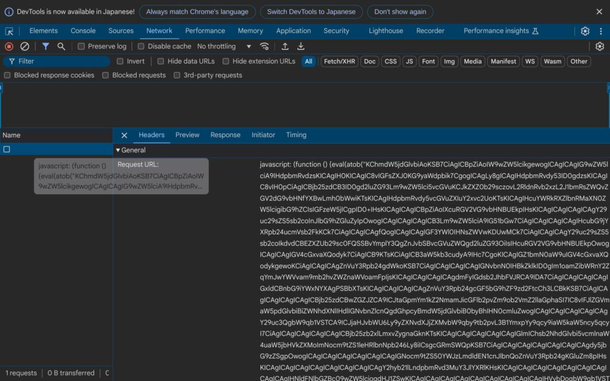Viewport: 610px width, 381px height.
Task: Click Switch DevTools to Japanese button
Action: [311, 12]
